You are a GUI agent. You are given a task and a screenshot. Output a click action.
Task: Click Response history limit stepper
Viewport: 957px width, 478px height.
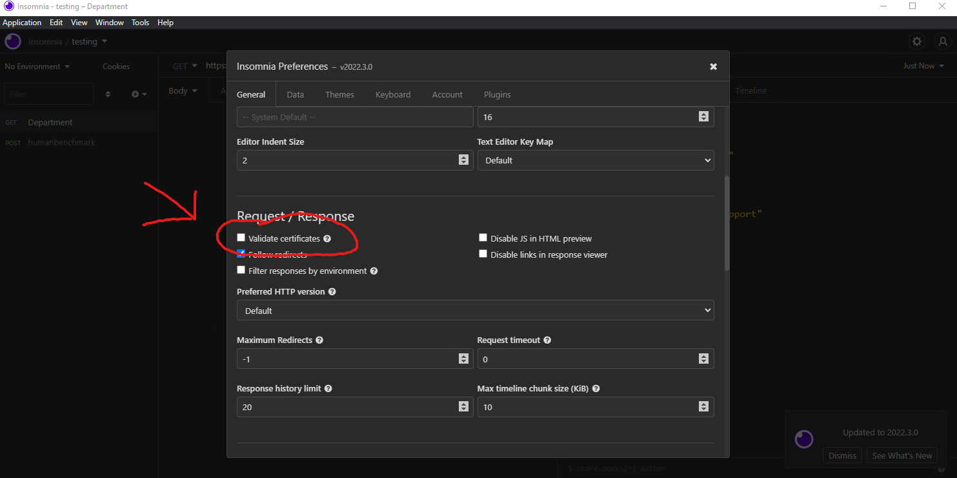[463, 407]
